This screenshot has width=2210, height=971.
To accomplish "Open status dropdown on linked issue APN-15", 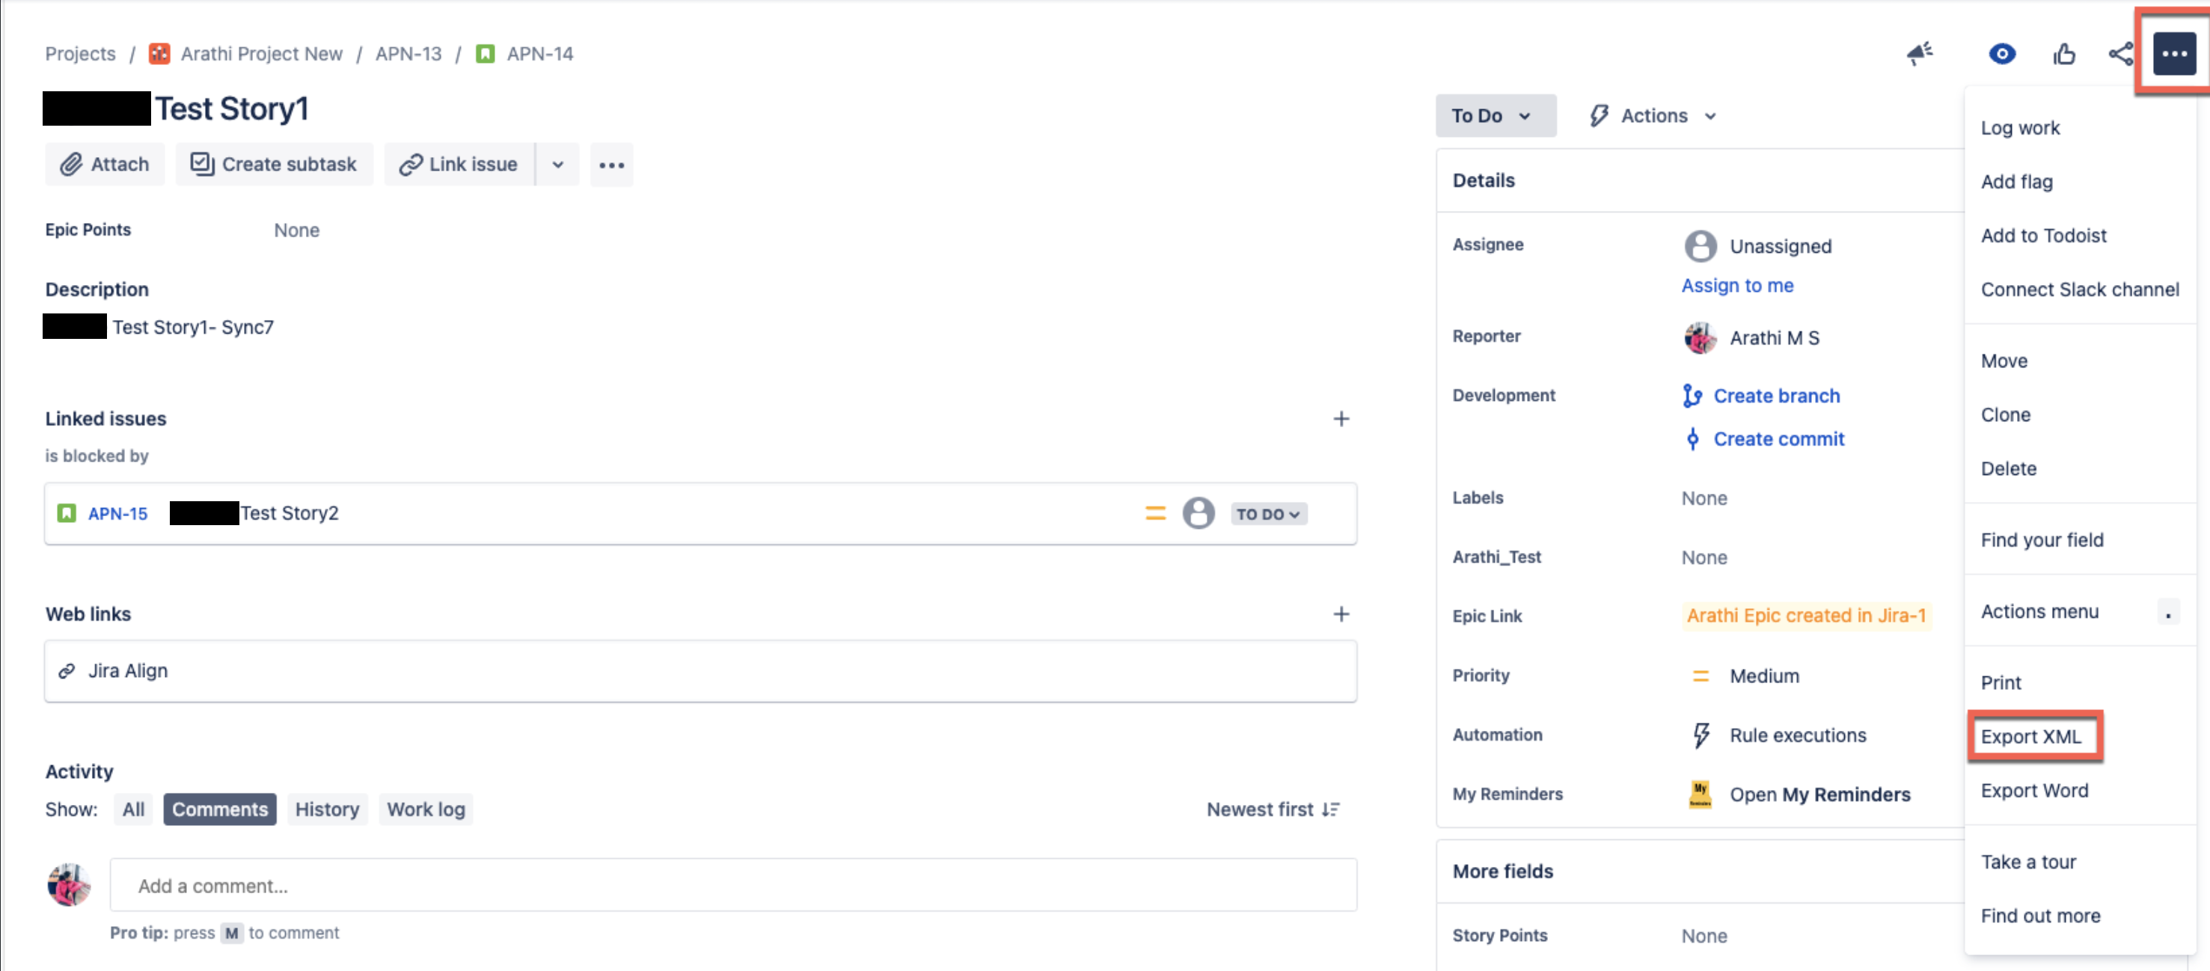I will pyautogui.click(x=1268, y=513).
